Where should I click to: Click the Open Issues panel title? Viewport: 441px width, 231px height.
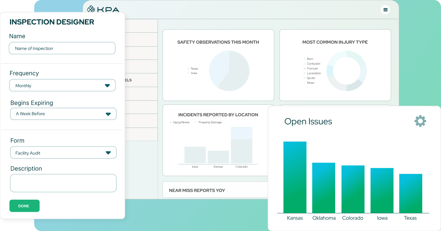[309, 121]
